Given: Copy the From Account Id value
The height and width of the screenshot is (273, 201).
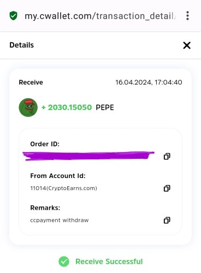Looking at the screenshot, I should [167, 188].
